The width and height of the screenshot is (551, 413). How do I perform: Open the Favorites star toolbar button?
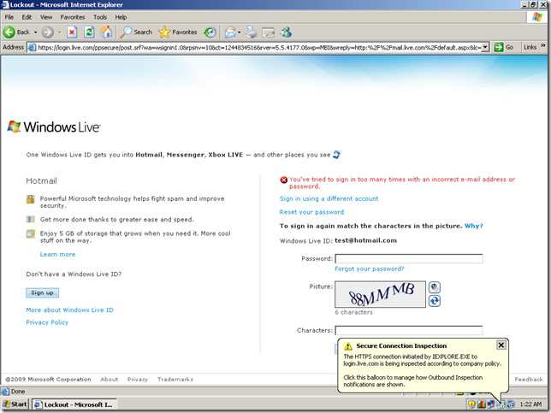tap(177, 32)
